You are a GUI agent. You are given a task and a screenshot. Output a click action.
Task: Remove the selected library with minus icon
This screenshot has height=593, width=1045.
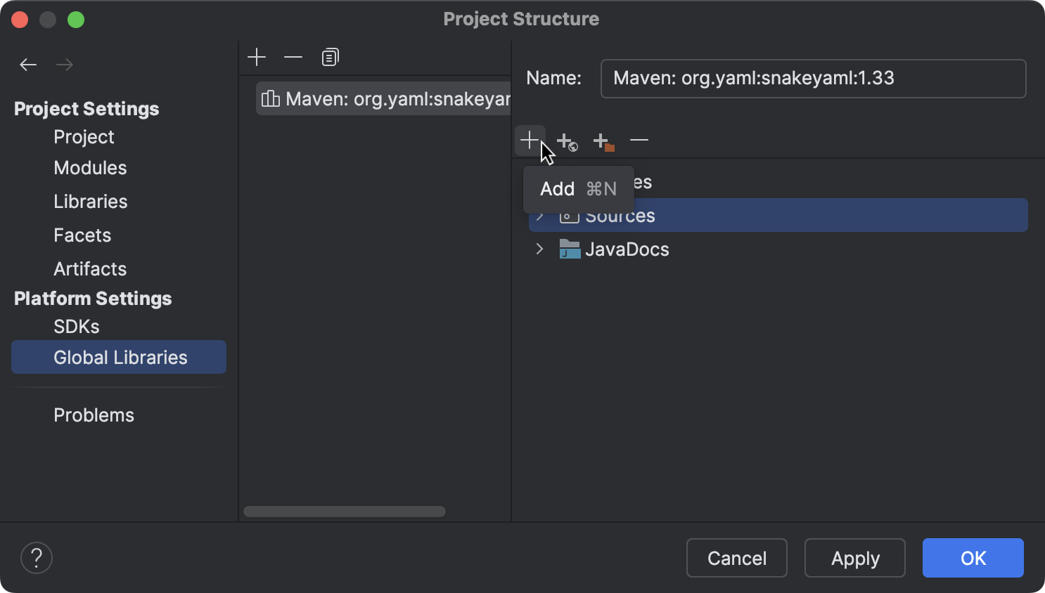(x=293, y=57)
